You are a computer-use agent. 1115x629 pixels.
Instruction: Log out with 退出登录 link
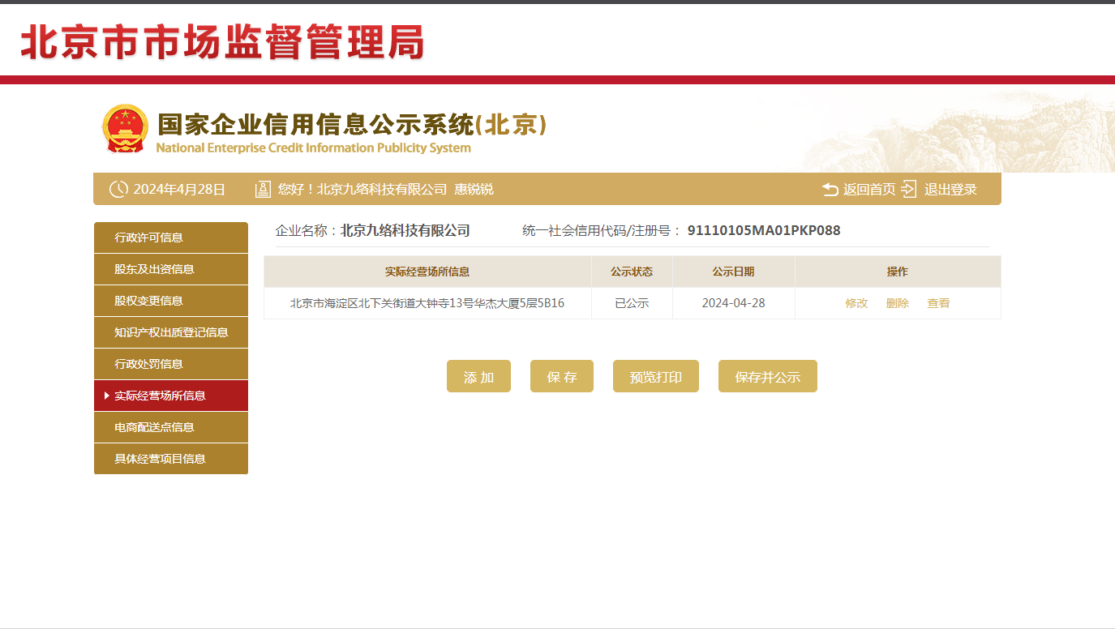tap(950, 189)
